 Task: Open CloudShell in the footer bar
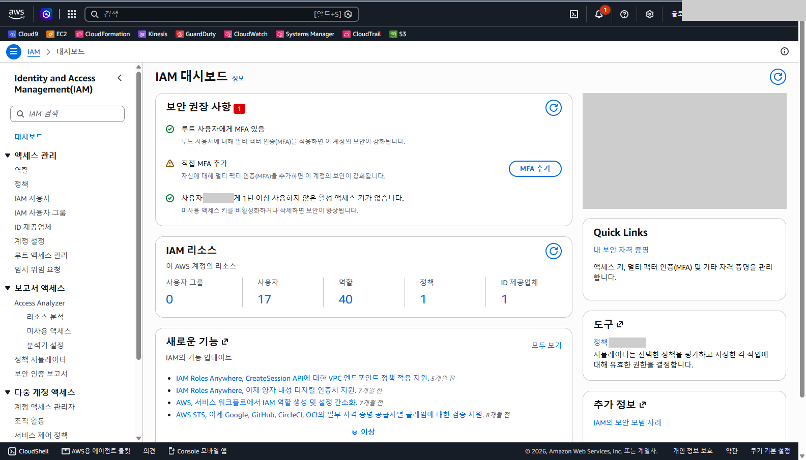coord(28,451)
